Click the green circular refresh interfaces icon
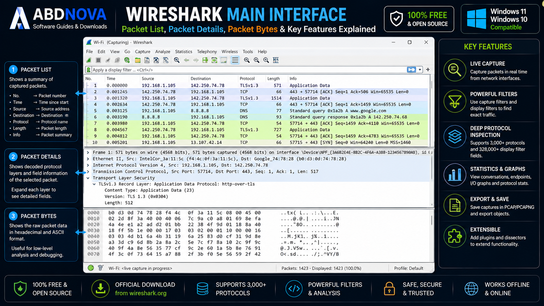The width and height of the screenshot is (544, 306). (127, 60)
